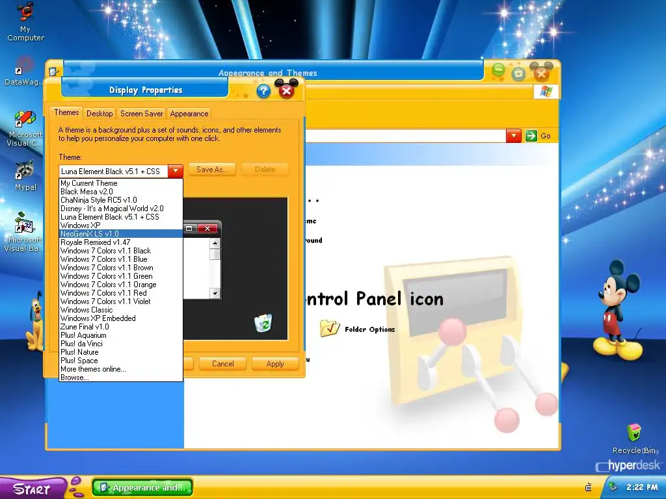Select Plus! Space theme
This screenshot has width=666, height=499.
pos(121,361)
